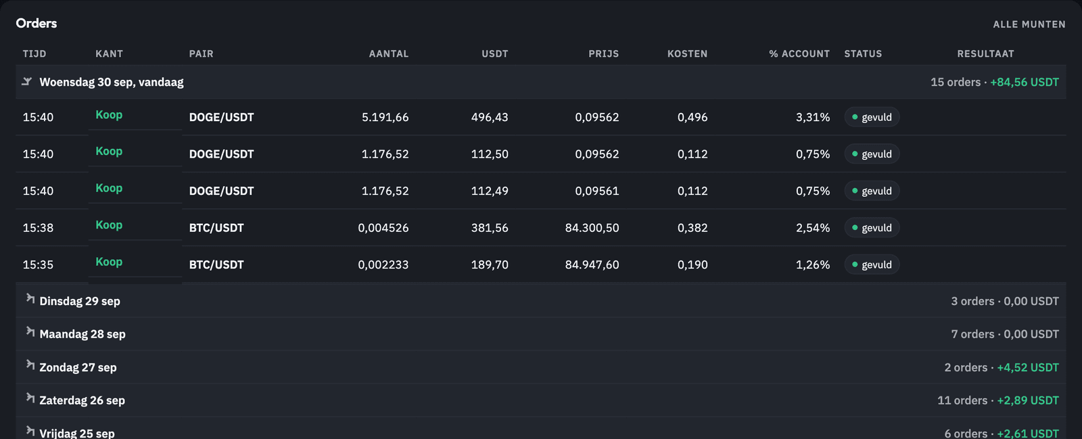Sort by the USDT column header
The image size is (1082, 439).
click(x=495, y=53)
